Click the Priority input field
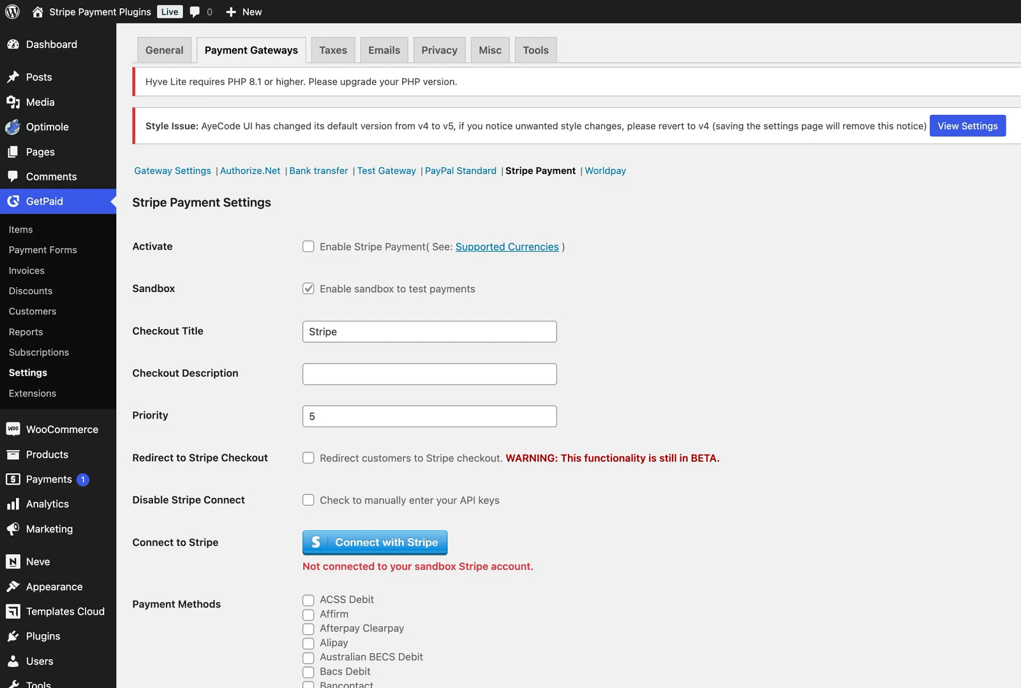This screenshot has width=1021, height=688. click(429, 416)
